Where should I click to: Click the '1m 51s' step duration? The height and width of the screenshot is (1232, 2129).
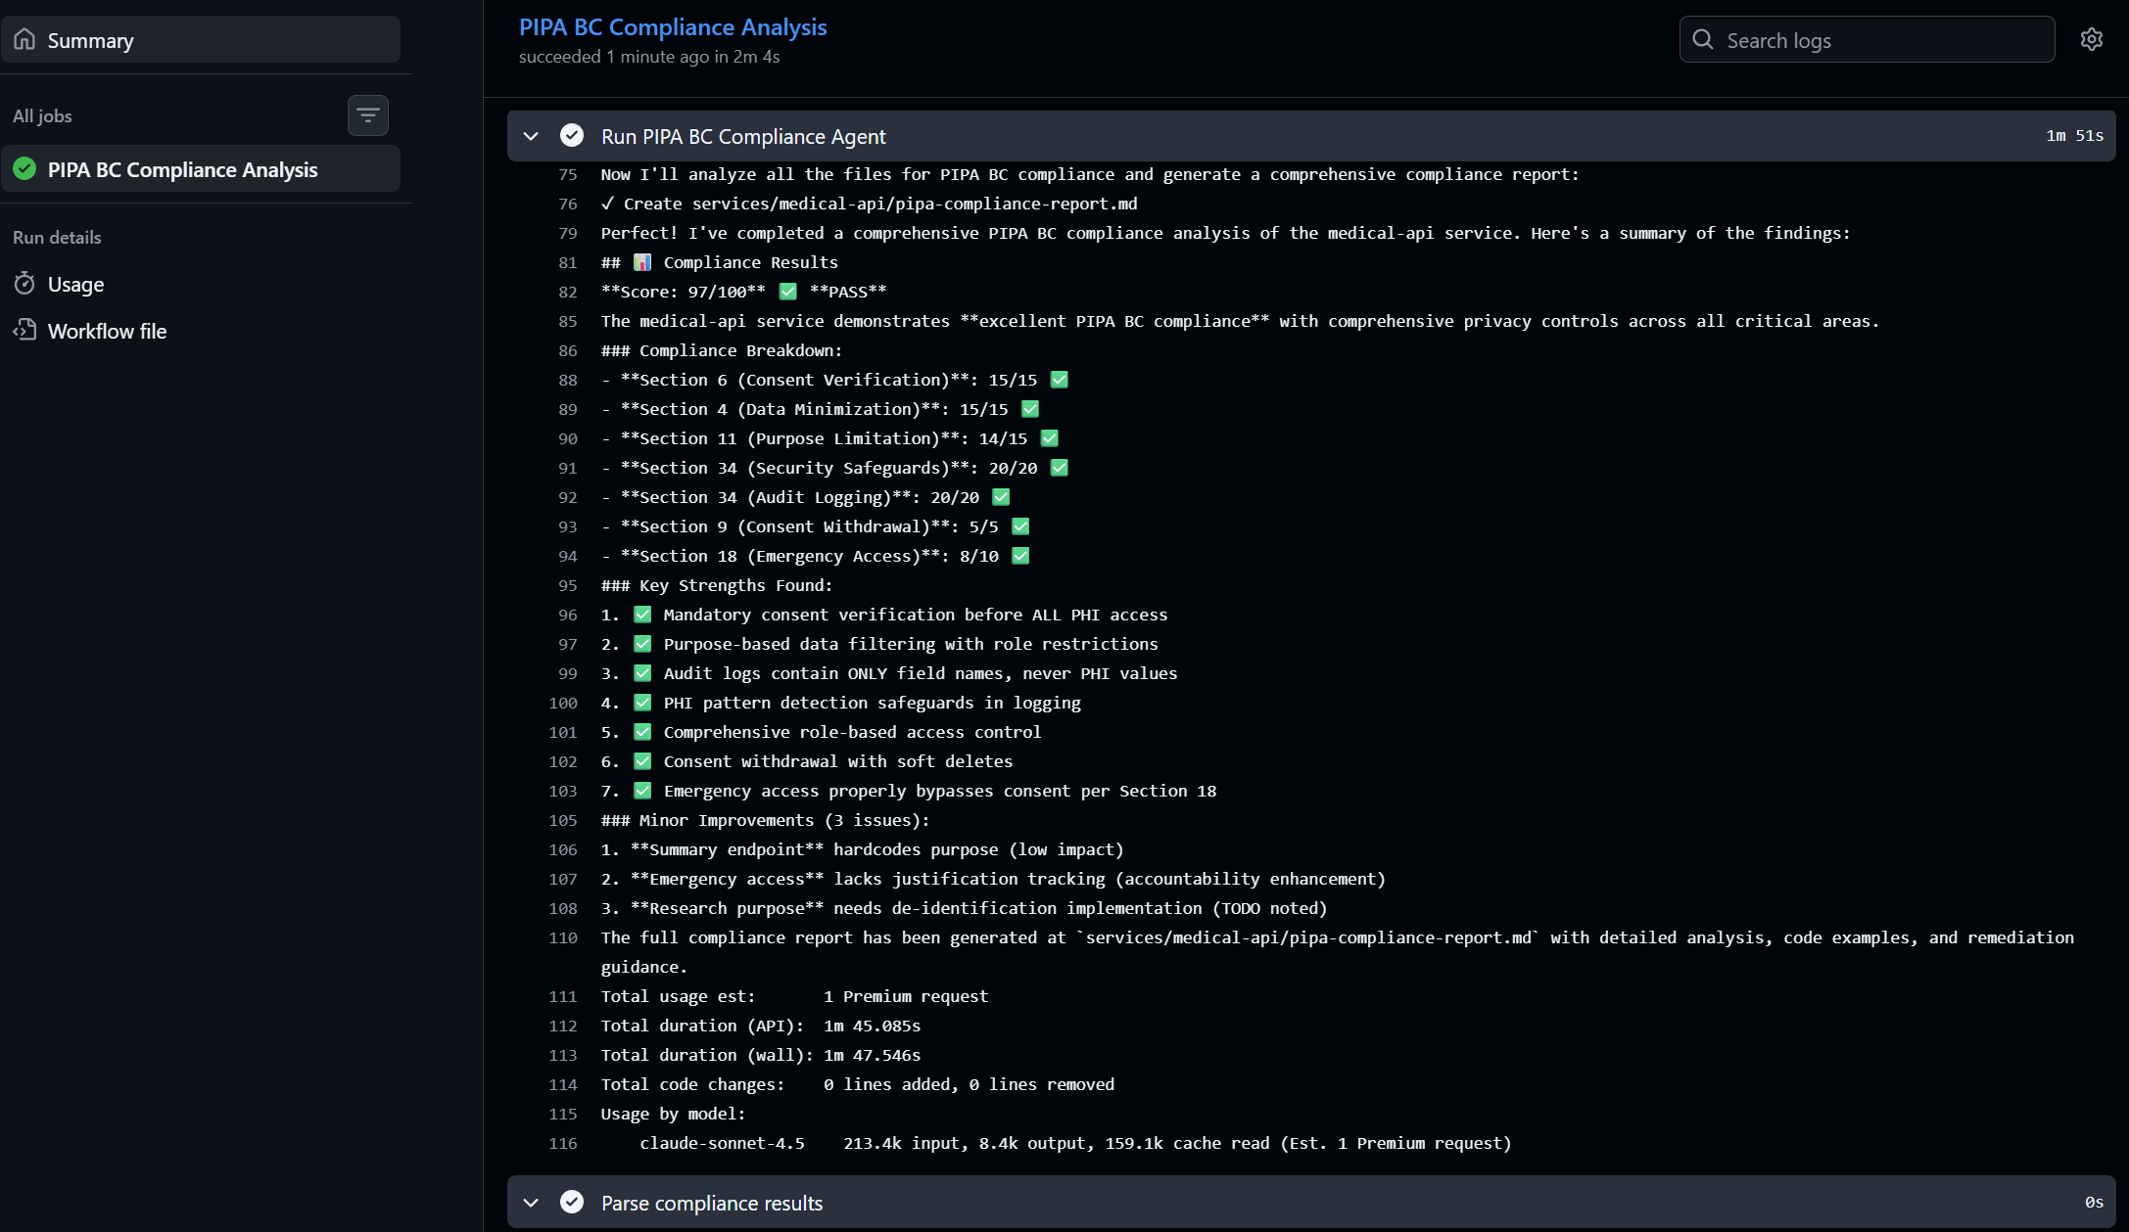point(2074,136)
